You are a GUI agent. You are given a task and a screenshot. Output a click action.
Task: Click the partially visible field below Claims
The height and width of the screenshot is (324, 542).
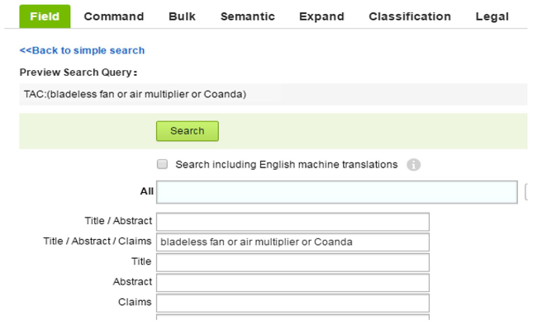292,317
